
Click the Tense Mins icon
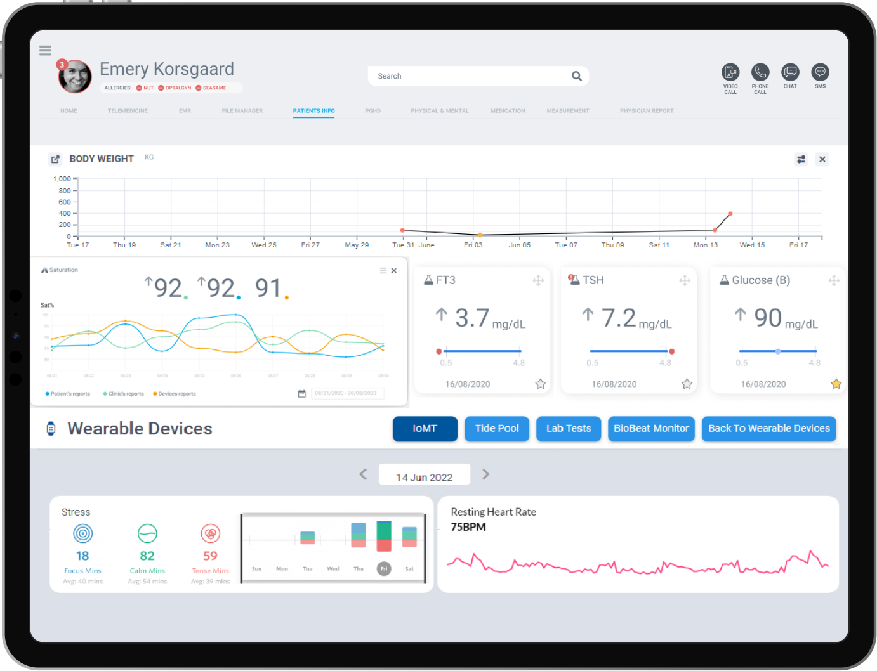pos(211,533)
